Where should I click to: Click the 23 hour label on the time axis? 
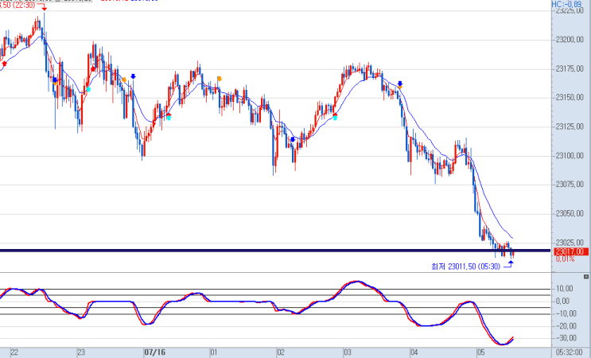(81, 353)
